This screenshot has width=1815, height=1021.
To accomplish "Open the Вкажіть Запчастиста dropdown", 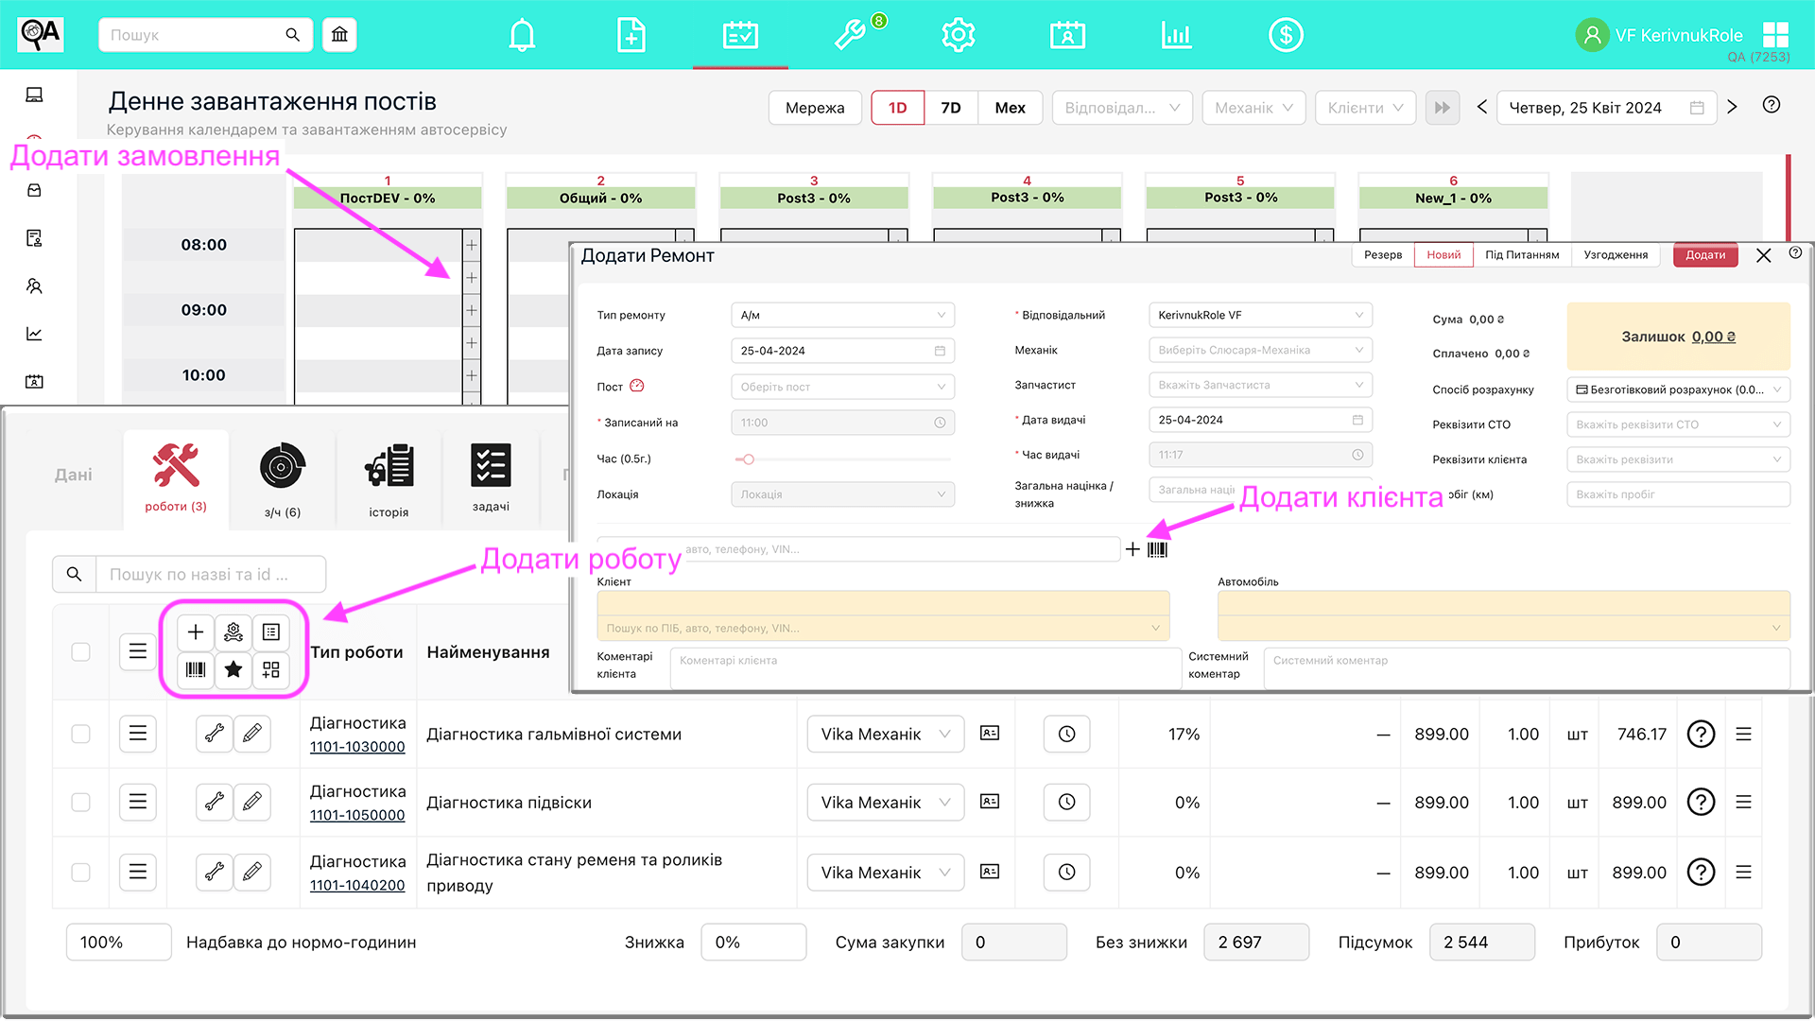I will coord(1260,385).
